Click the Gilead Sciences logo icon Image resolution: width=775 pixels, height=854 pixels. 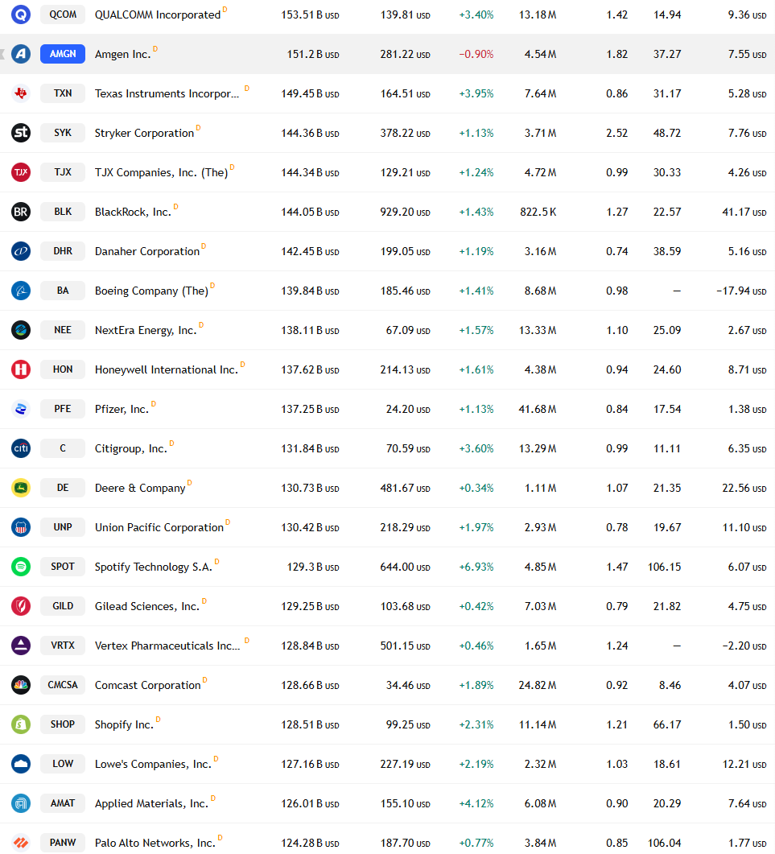coord(21,606)
